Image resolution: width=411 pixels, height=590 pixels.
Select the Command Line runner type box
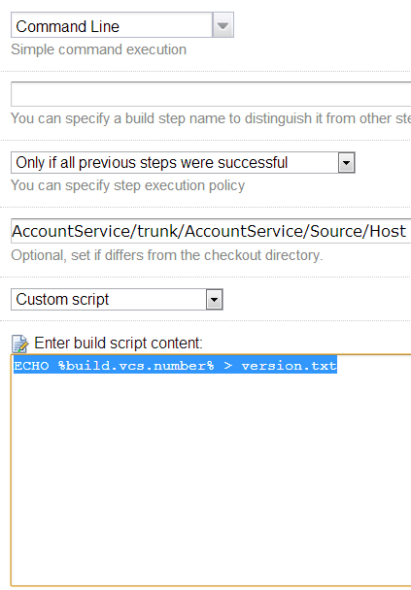[122, 25]
